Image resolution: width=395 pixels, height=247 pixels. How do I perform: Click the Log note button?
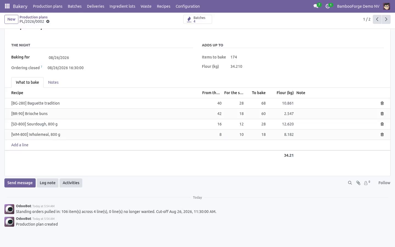click(x=47, y=183)
